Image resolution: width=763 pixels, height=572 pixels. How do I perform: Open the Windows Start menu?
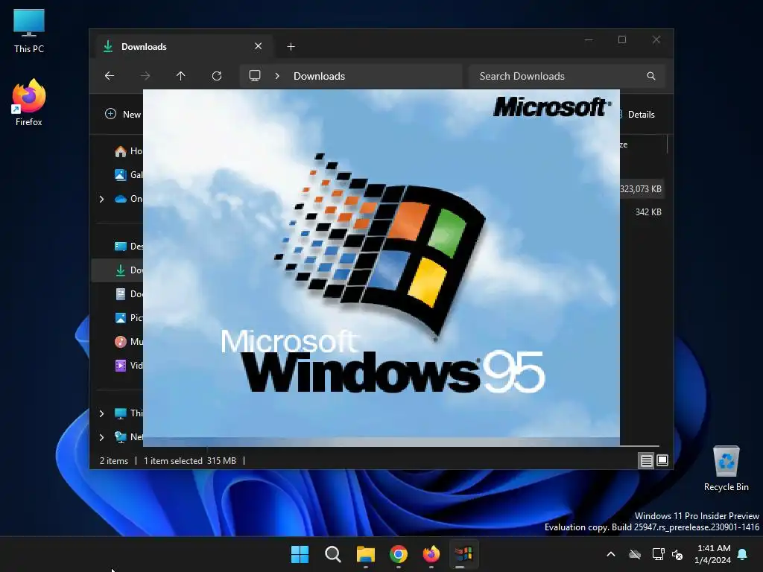[x=300, y=554]
